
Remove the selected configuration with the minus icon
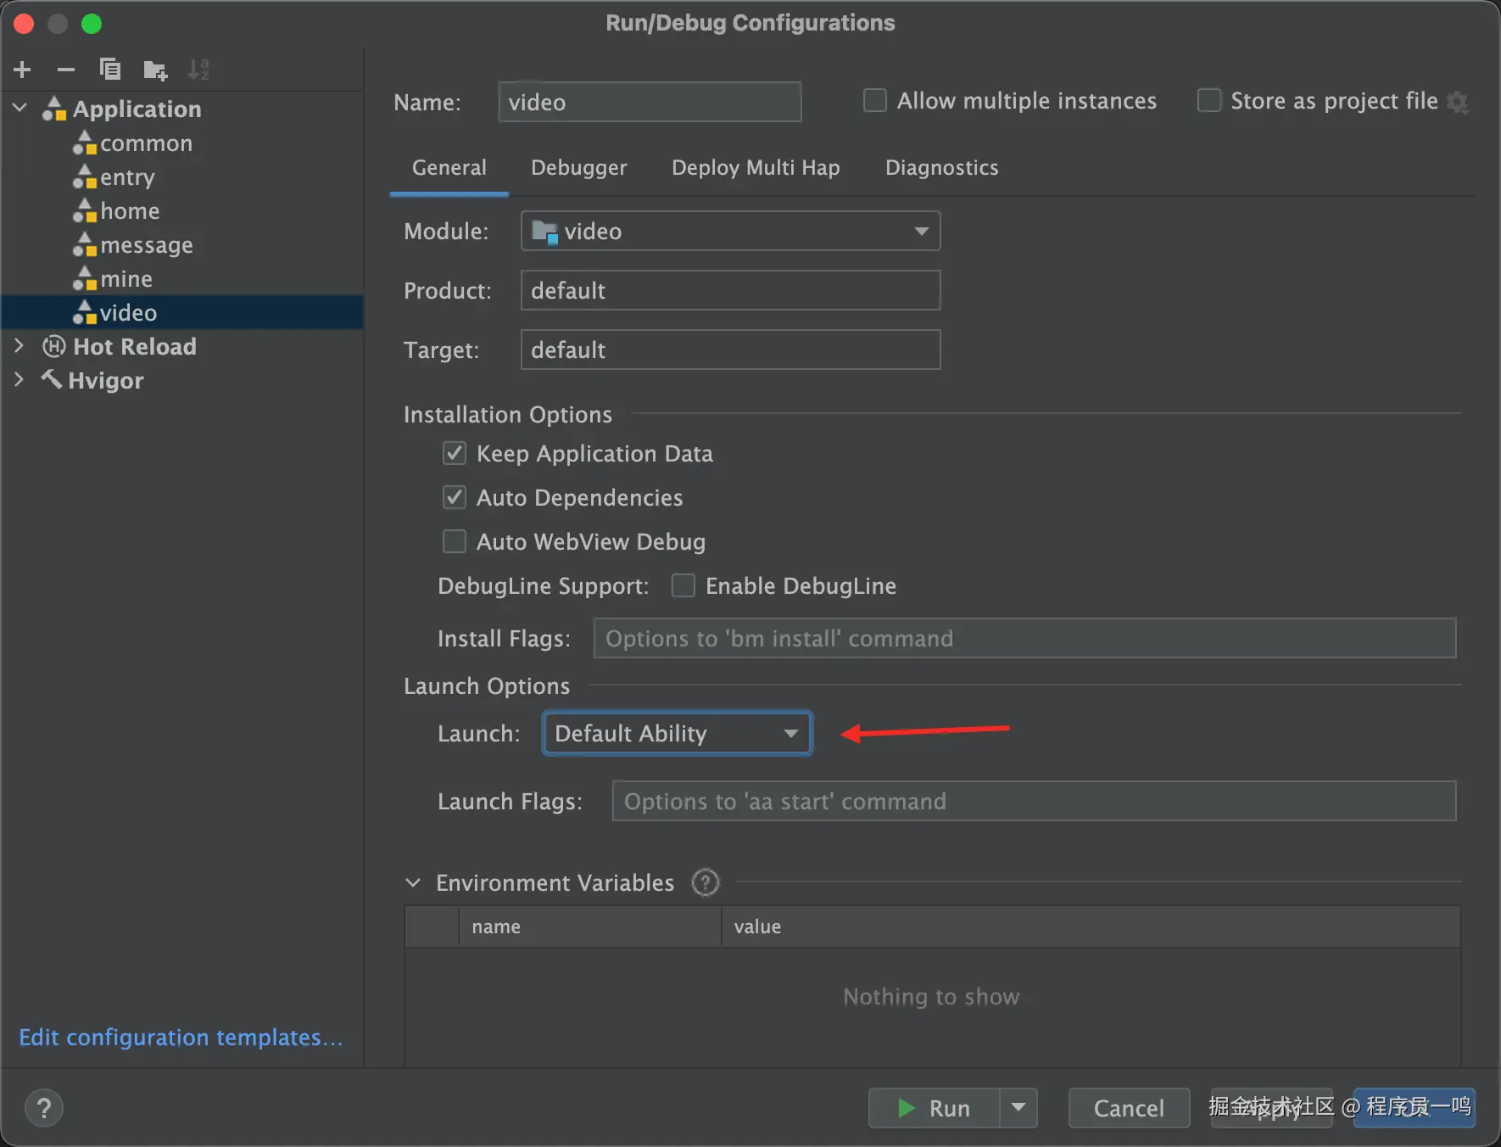click(66, 70)
